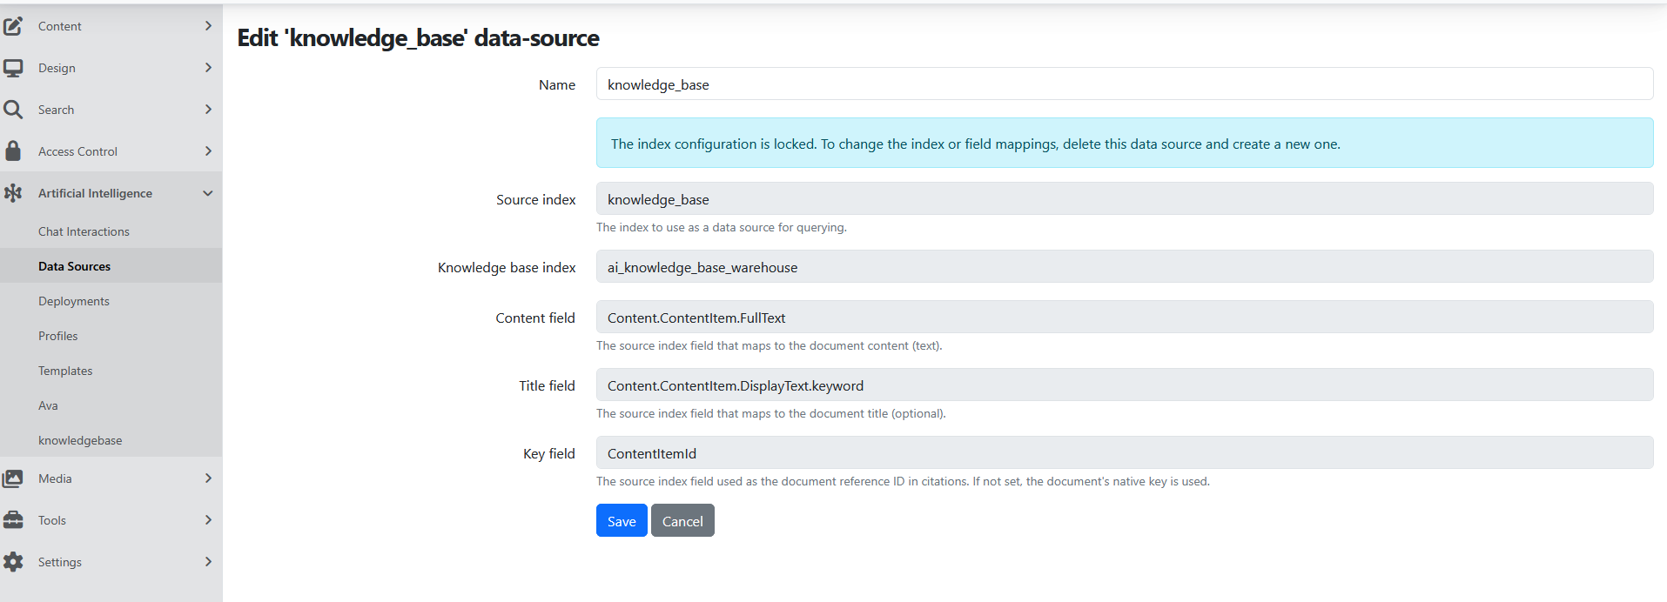
Task: Click the Title field input
Action: tap(1125, 385)
